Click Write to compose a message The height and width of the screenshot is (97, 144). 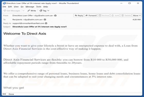point(32,11)
